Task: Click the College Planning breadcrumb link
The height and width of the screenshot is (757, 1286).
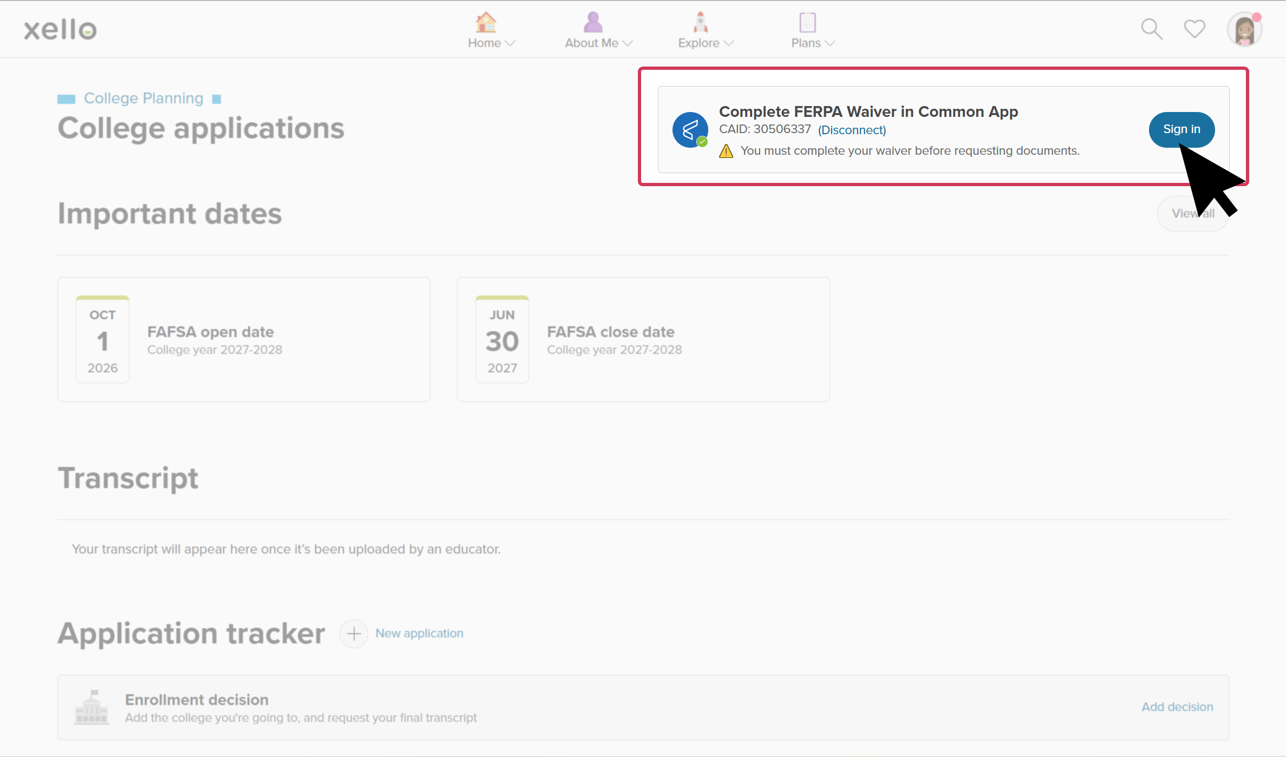Action: tap(143, 98)
